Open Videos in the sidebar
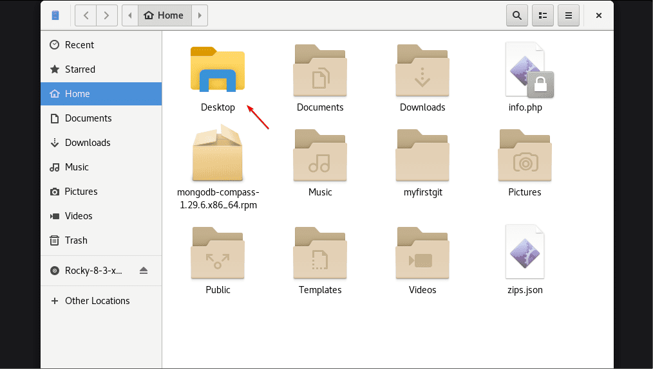 79,216
